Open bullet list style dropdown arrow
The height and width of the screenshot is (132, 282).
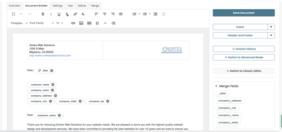tap(150, 14)
